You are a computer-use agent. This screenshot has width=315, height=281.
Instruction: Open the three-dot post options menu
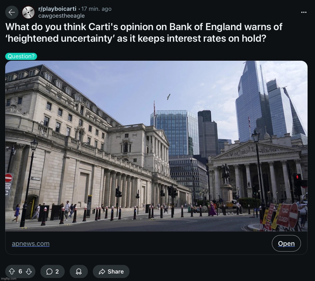[x=304, y=12]
